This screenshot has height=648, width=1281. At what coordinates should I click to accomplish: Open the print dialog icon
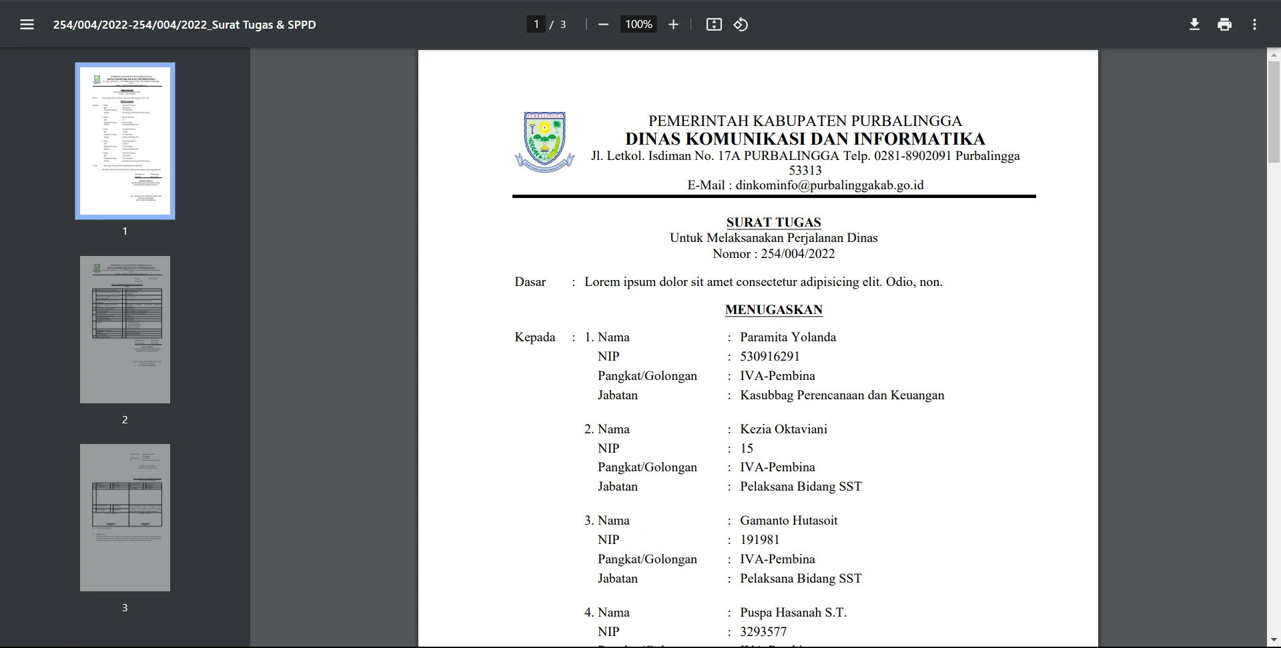(x=1224, y=24)
